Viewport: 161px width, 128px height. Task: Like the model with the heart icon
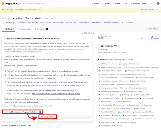(x=46, y=18)
